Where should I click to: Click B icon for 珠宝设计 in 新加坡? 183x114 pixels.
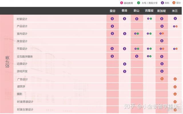(x=162, y=41)
